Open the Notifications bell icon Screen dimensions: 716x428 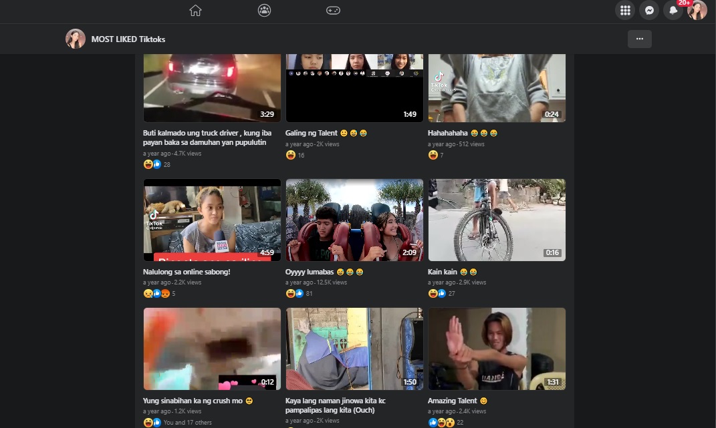tap(673, 10)
